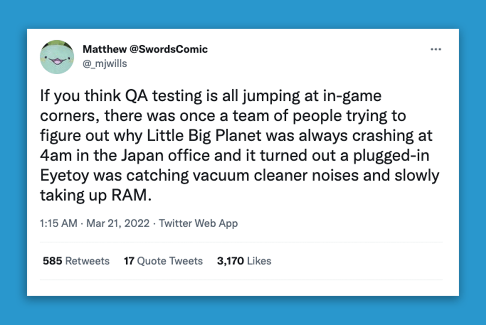Click the word "Eyetoy" in the tweet

click(64, 175)
